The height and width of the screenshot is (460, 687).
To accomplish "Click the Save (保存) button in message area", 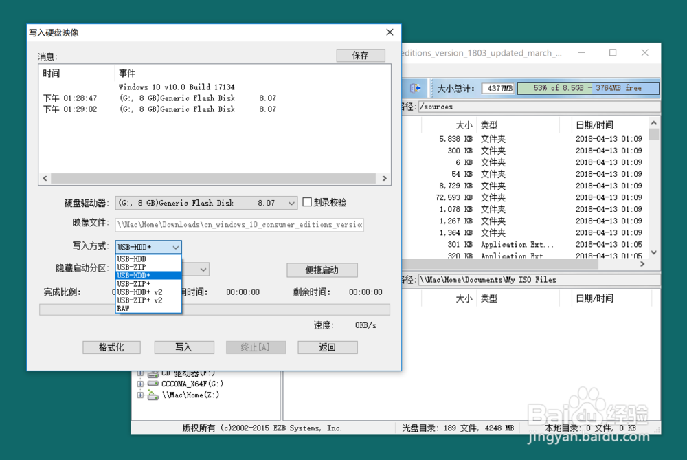I will [361, 55].
